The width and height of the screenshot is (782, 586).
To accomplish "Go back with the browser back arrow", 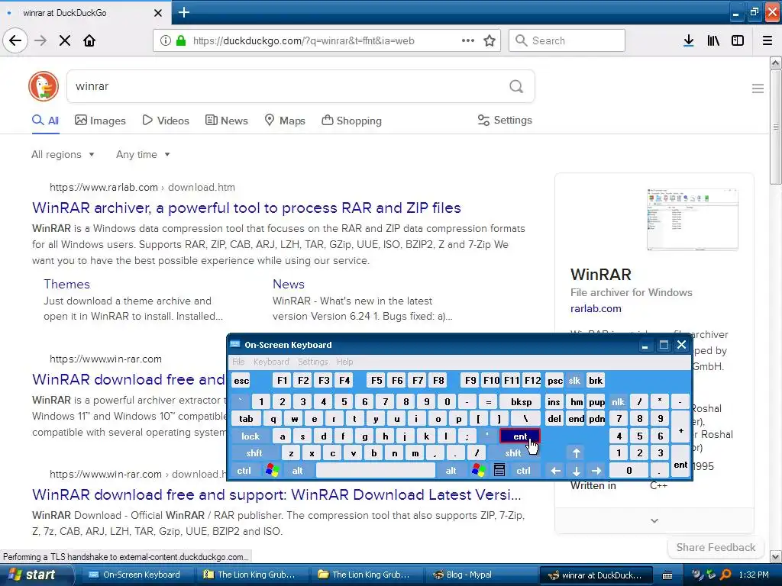I will pos(15,40).
